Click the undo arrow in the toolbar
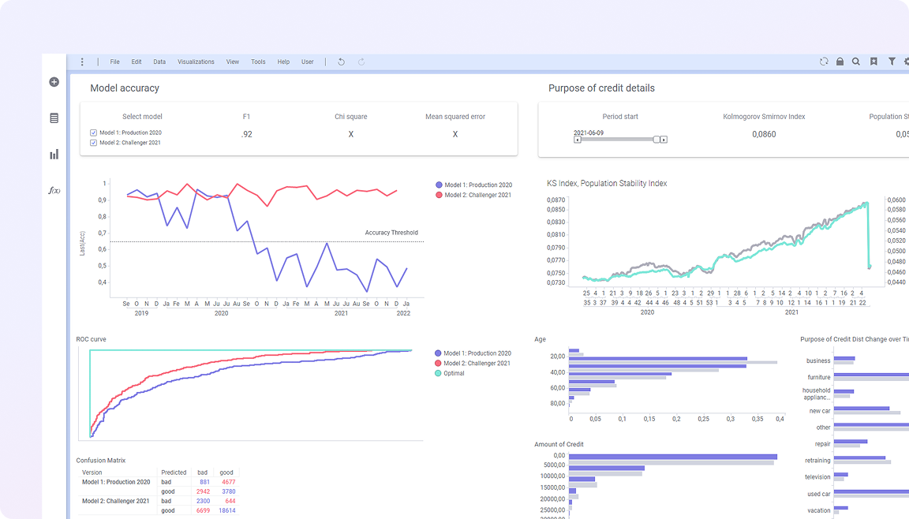This screenshot has height=519, width=909. (341, 62)
